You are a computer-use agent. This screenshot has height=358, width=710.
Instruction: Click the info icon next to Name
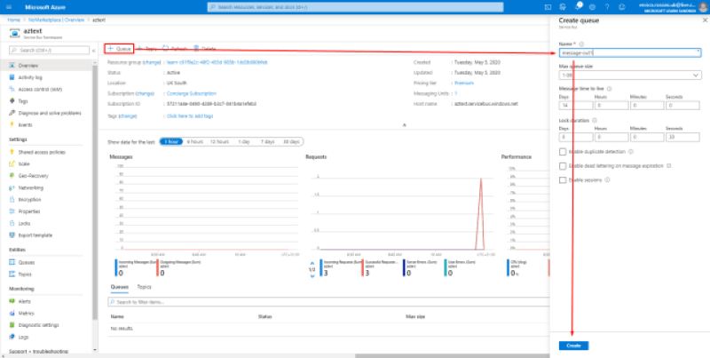coord(581,44)
